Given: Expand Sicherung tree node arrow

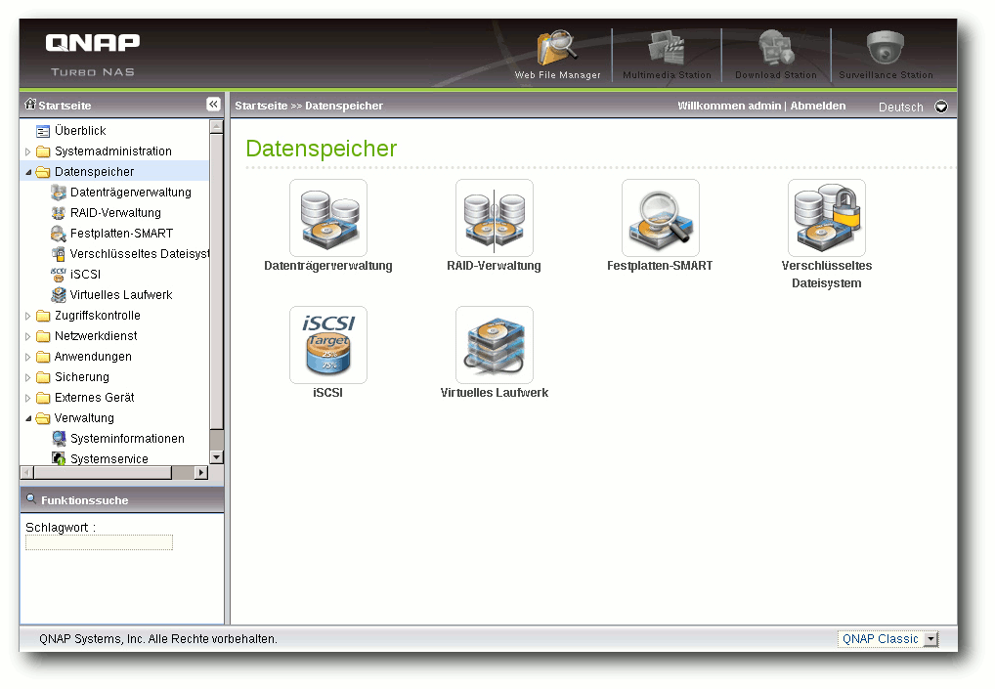Looking at the screenshot, I should tap(28, 377).
